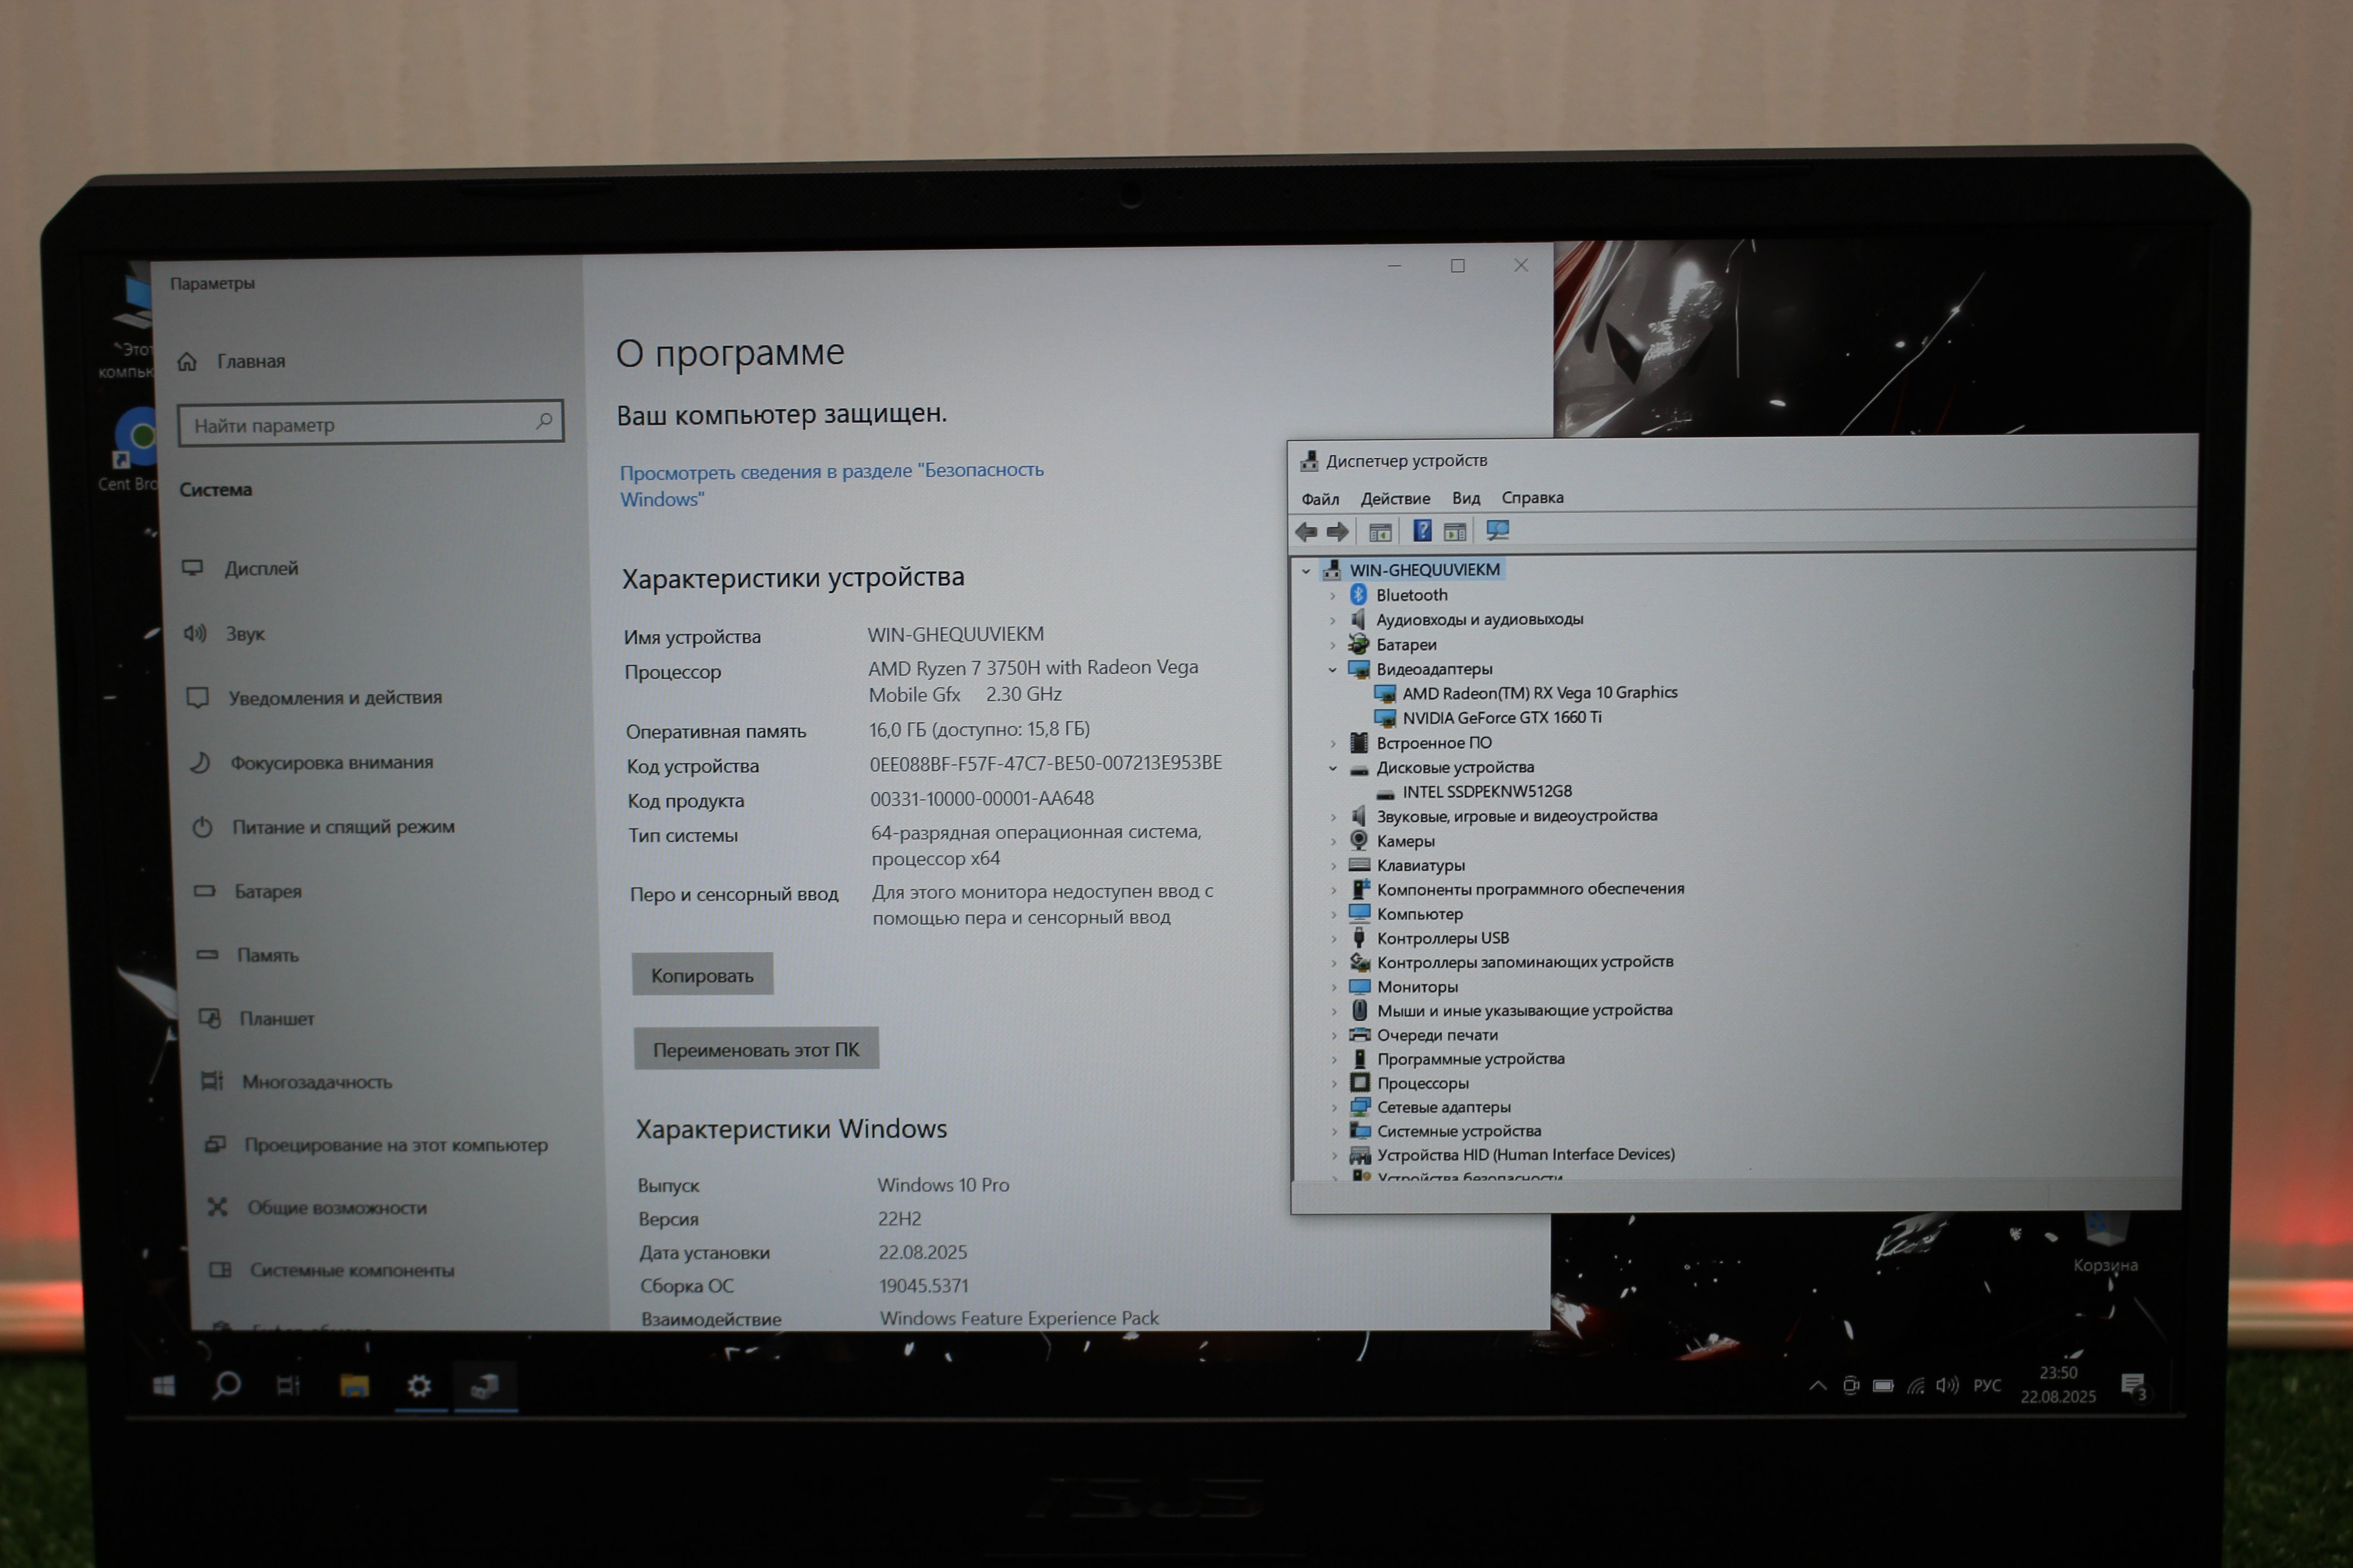Open Звук settings in the sidebar
The image size is (2353, 1568).
click(245, 633)
